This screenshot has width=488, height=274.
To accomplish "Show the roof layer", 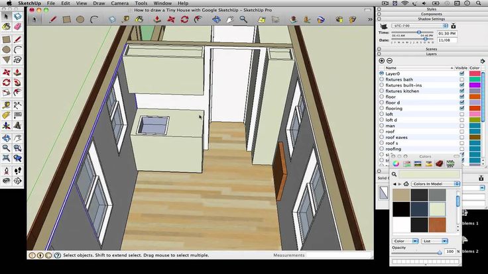I will pyautogui.click(x=462, y=132).
